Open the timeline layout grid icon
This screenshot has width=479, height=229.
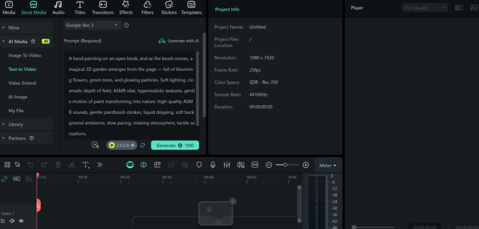(7, 165)
